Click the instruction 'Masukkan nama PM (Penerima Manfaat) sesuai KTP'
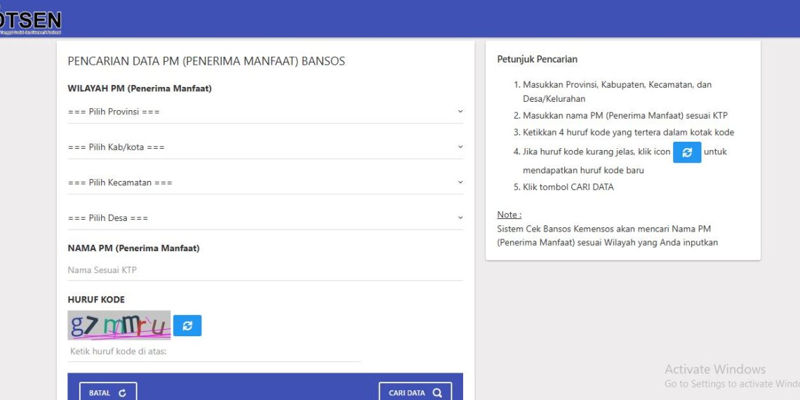The height and width of the screenshot is (400, 800). (x=625, y=116)
